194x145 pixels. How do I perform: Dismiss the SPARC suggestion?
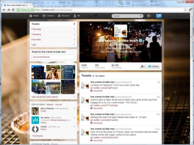click(74, 127)
